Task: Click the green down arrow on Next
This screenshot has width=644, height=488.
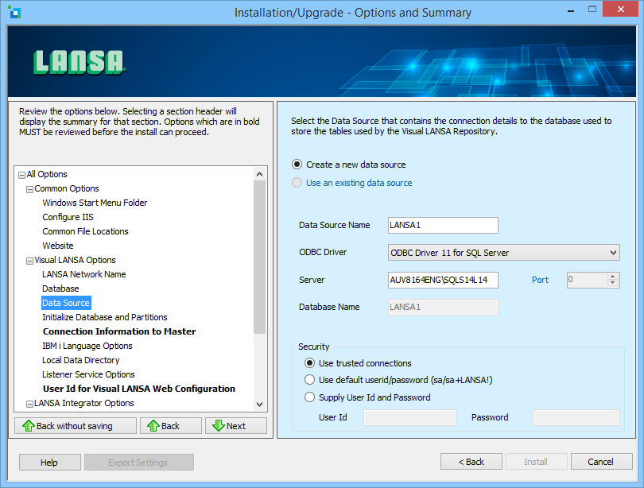Action: click(219, 426)
